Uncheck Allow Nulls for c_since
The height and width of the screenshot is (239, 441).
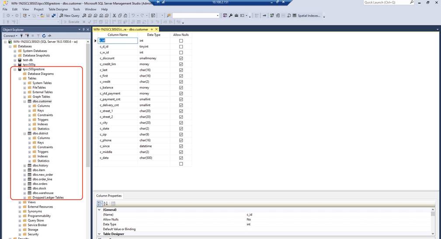[x=181, y=146]
